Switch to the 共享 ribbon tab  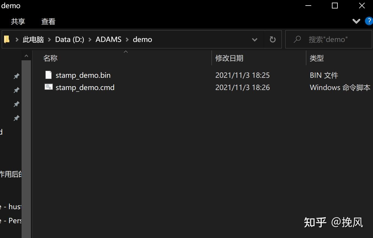(x=18, y=21)
